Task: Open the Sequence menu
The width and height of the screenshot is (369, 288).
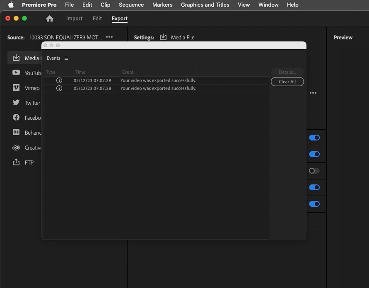Action: pyautogui.click(x=131, y=5)
